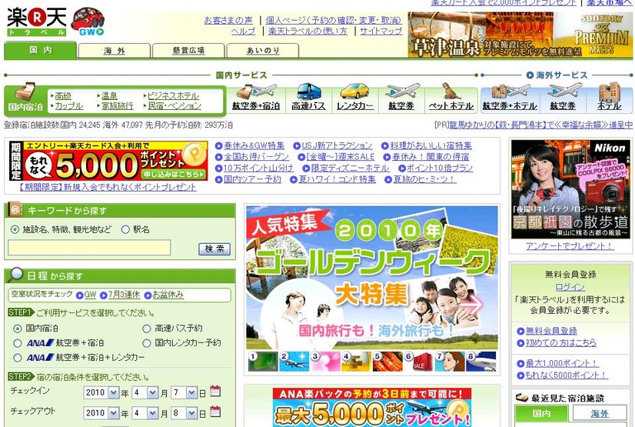
Task: Open the ビジネスホテル link
Action: [x=173, y=95]
